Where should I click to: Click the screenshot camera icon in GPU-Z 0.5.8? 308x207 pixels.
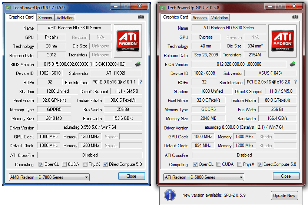point(295,17)
